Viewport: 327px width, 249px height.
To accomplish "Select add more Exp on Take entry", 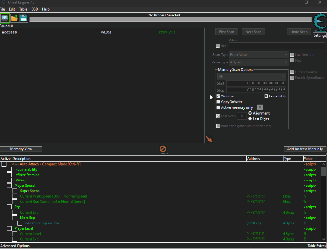I will click(42, 223).
